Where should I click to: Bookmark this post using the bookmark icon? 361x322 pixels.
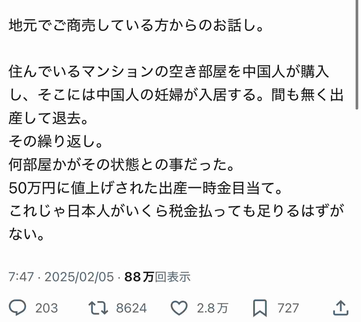coord(260,308)
